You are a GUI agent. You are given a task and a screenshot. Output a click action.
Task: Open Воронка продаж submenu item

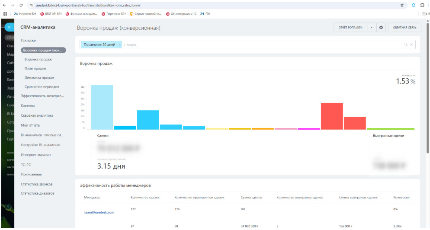(x=38, y=59)
